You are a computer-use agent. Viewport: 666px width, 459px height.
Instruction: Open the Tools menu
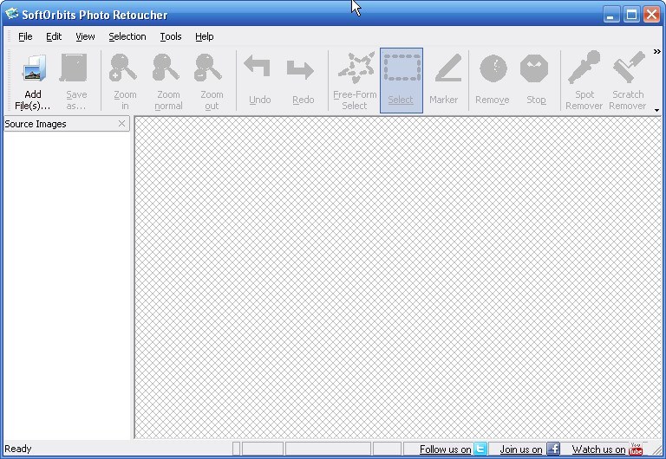click(x=170, y=36)
